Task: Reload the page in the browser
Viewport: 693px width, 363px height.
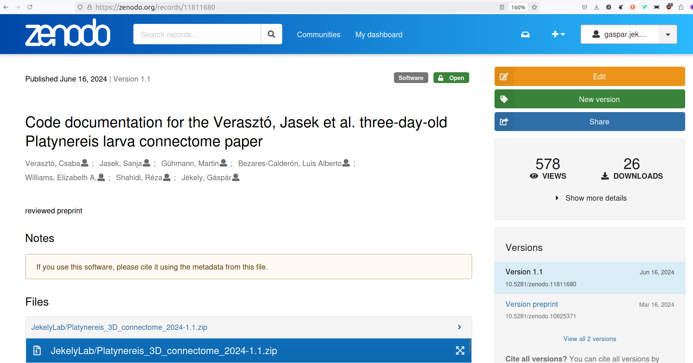Action: pos(30,7)
